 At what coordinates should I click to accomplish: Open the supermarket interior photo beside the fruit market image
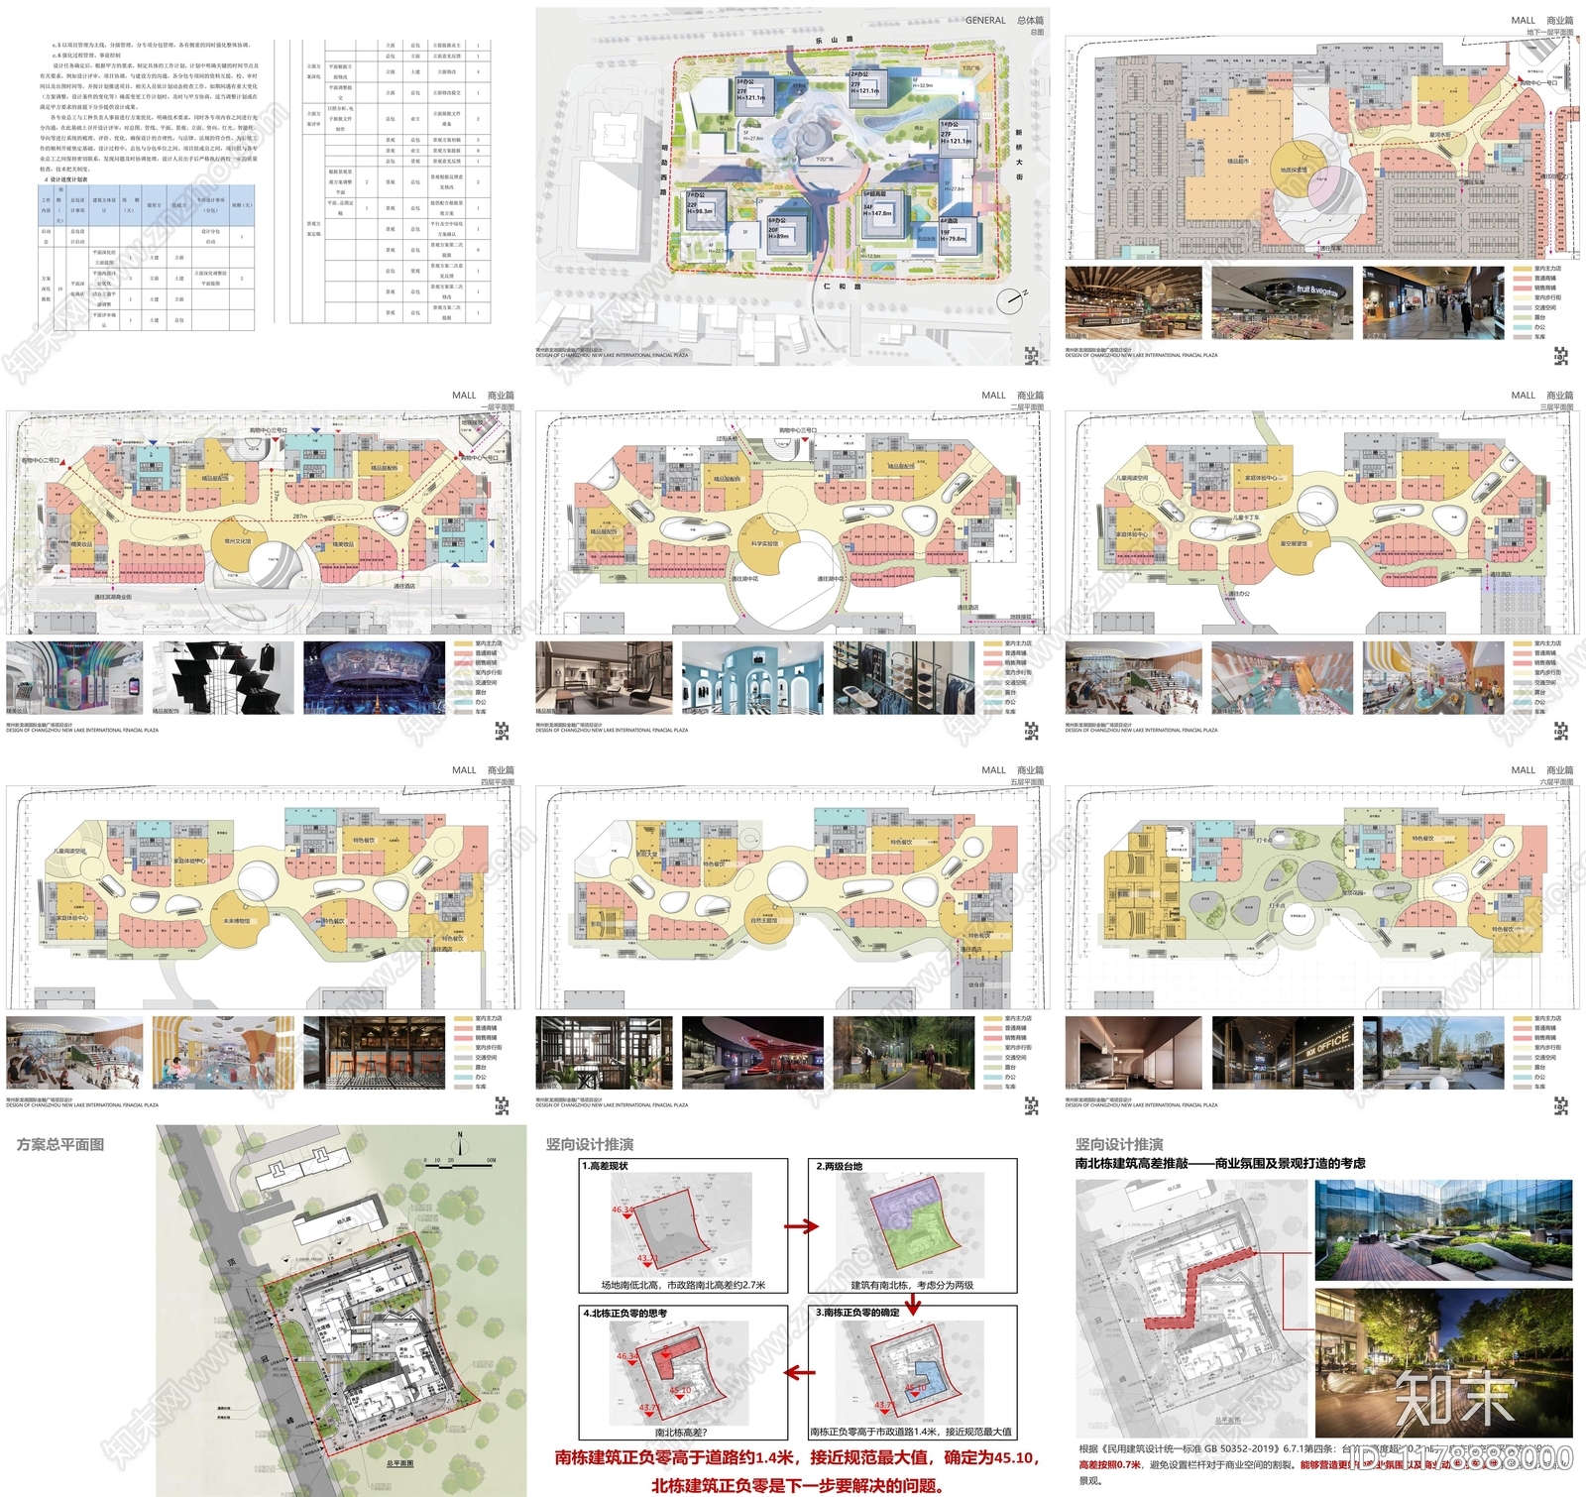1133,303
